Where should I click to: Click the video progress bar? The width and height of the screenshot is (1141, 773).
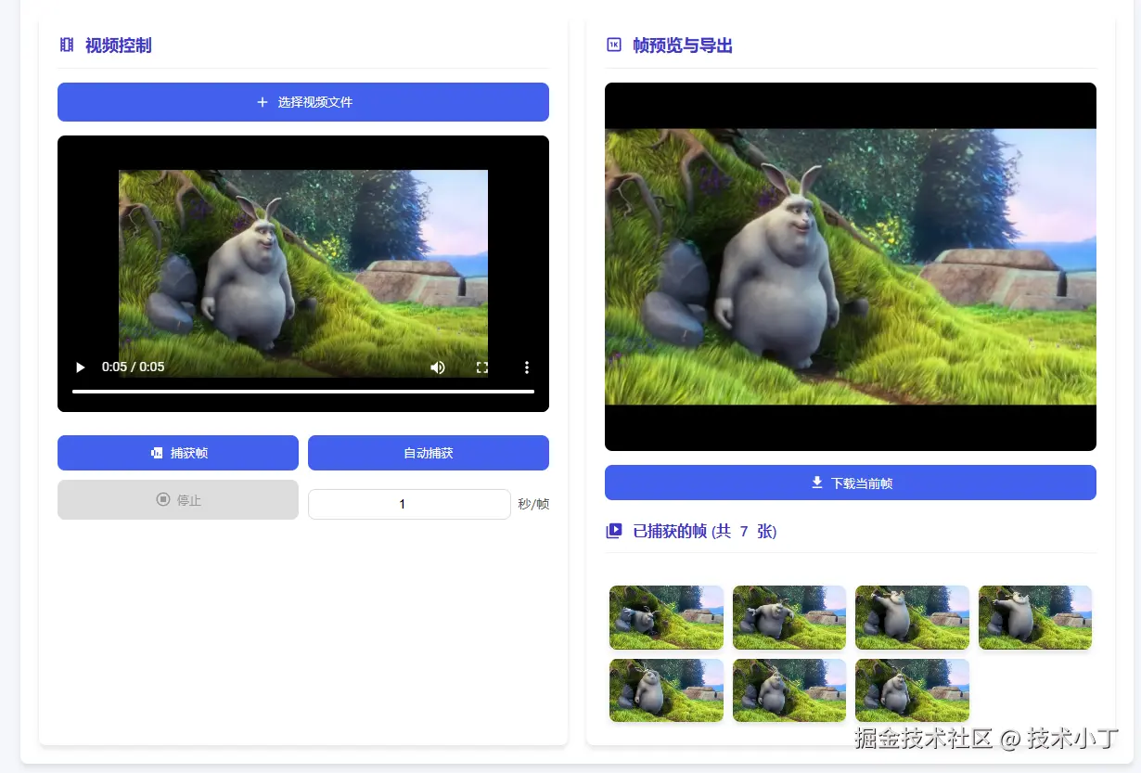click(303, 392)
